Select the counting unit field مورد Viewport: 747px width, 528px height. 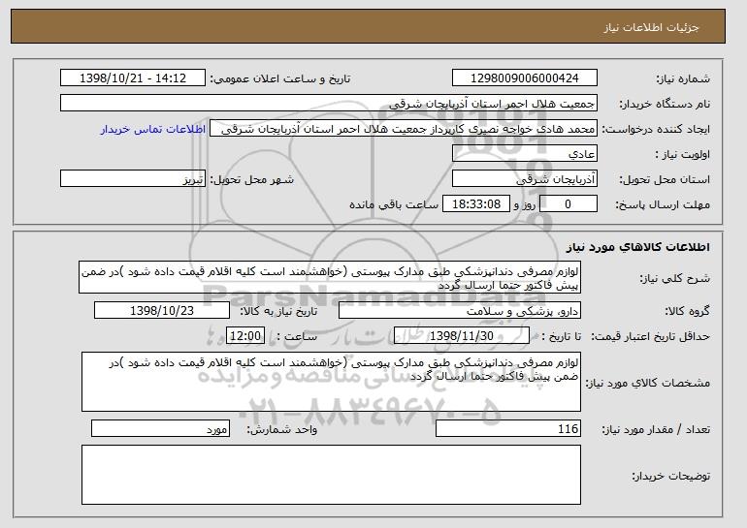tap(160, 428)
